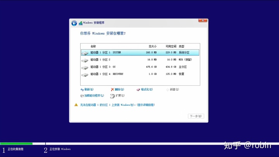The height and width of the screenshot is (157, 279).
Task: Click the refresh arrows icon
Action: point(82,90)
